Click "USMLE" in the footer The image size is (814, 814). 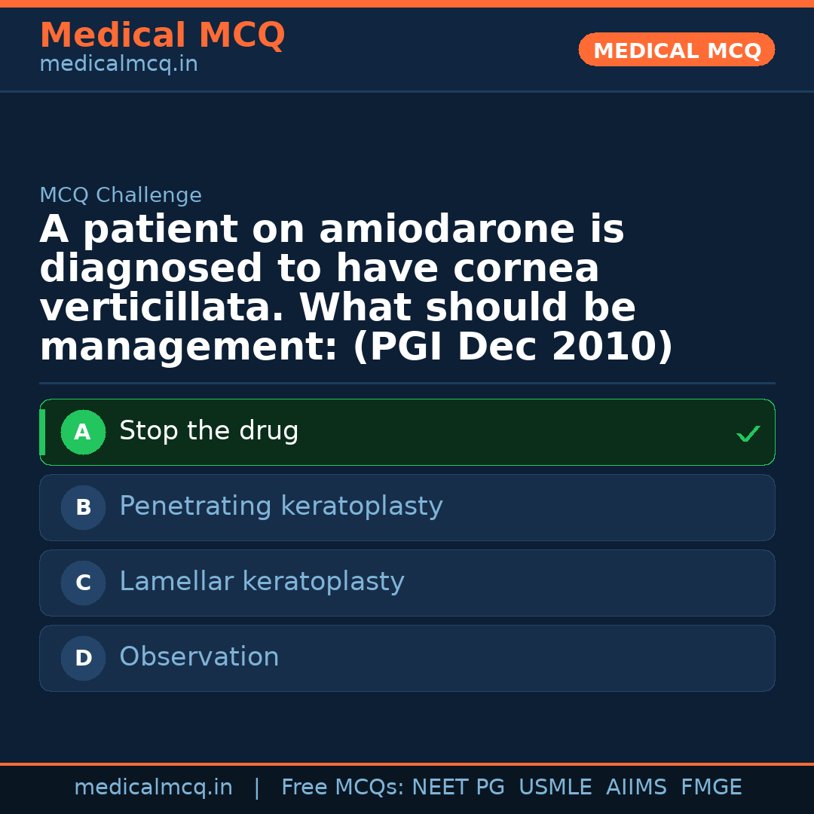pos(555,788)
